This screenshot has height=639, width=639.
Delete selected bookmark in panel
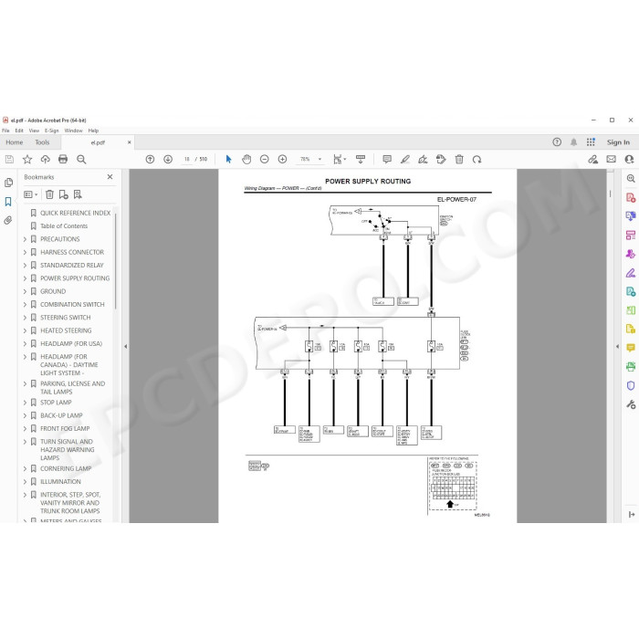(x=49, y=194)
